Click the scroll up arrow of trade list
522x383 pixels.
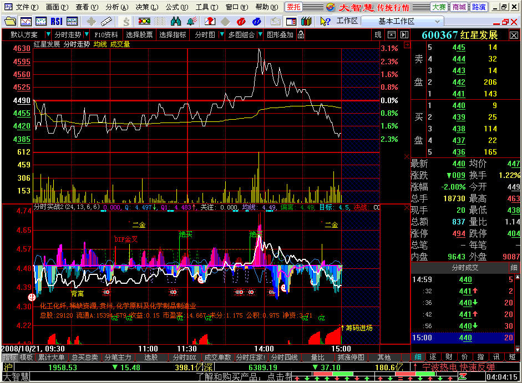tap(518, 277)
